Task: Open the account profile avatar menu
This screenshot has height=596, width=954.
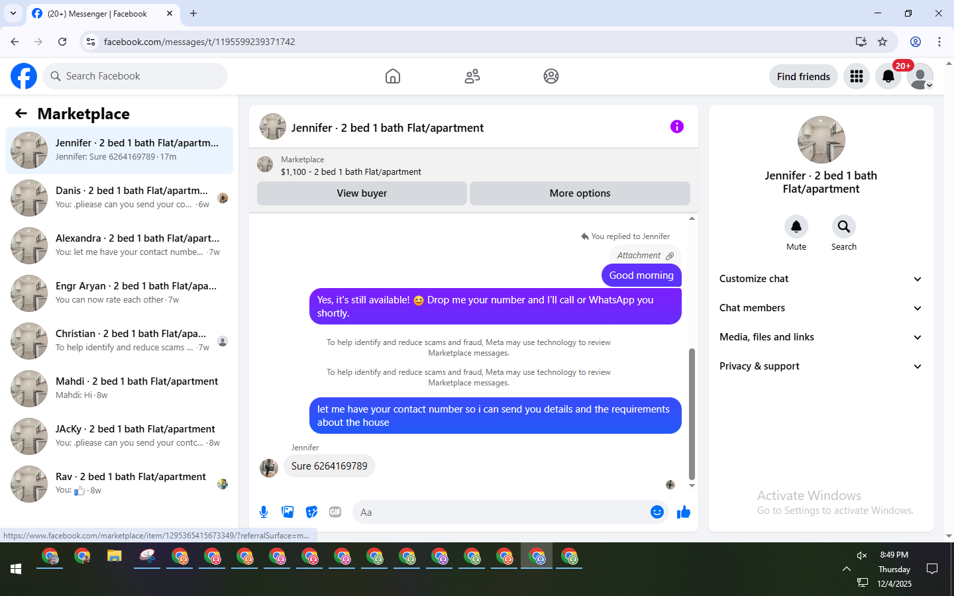Action: [x=920, y=76]
